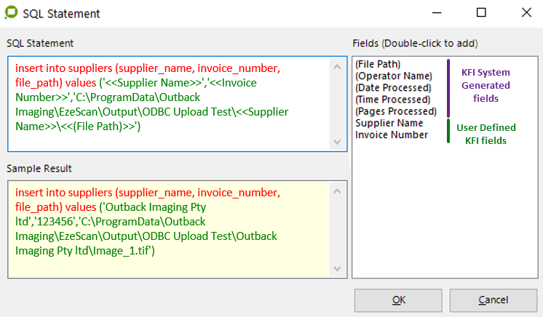This screenshot has width=543, height=317.
Task: Select the Invoice Number field
Action: click(x=392, y=135)
